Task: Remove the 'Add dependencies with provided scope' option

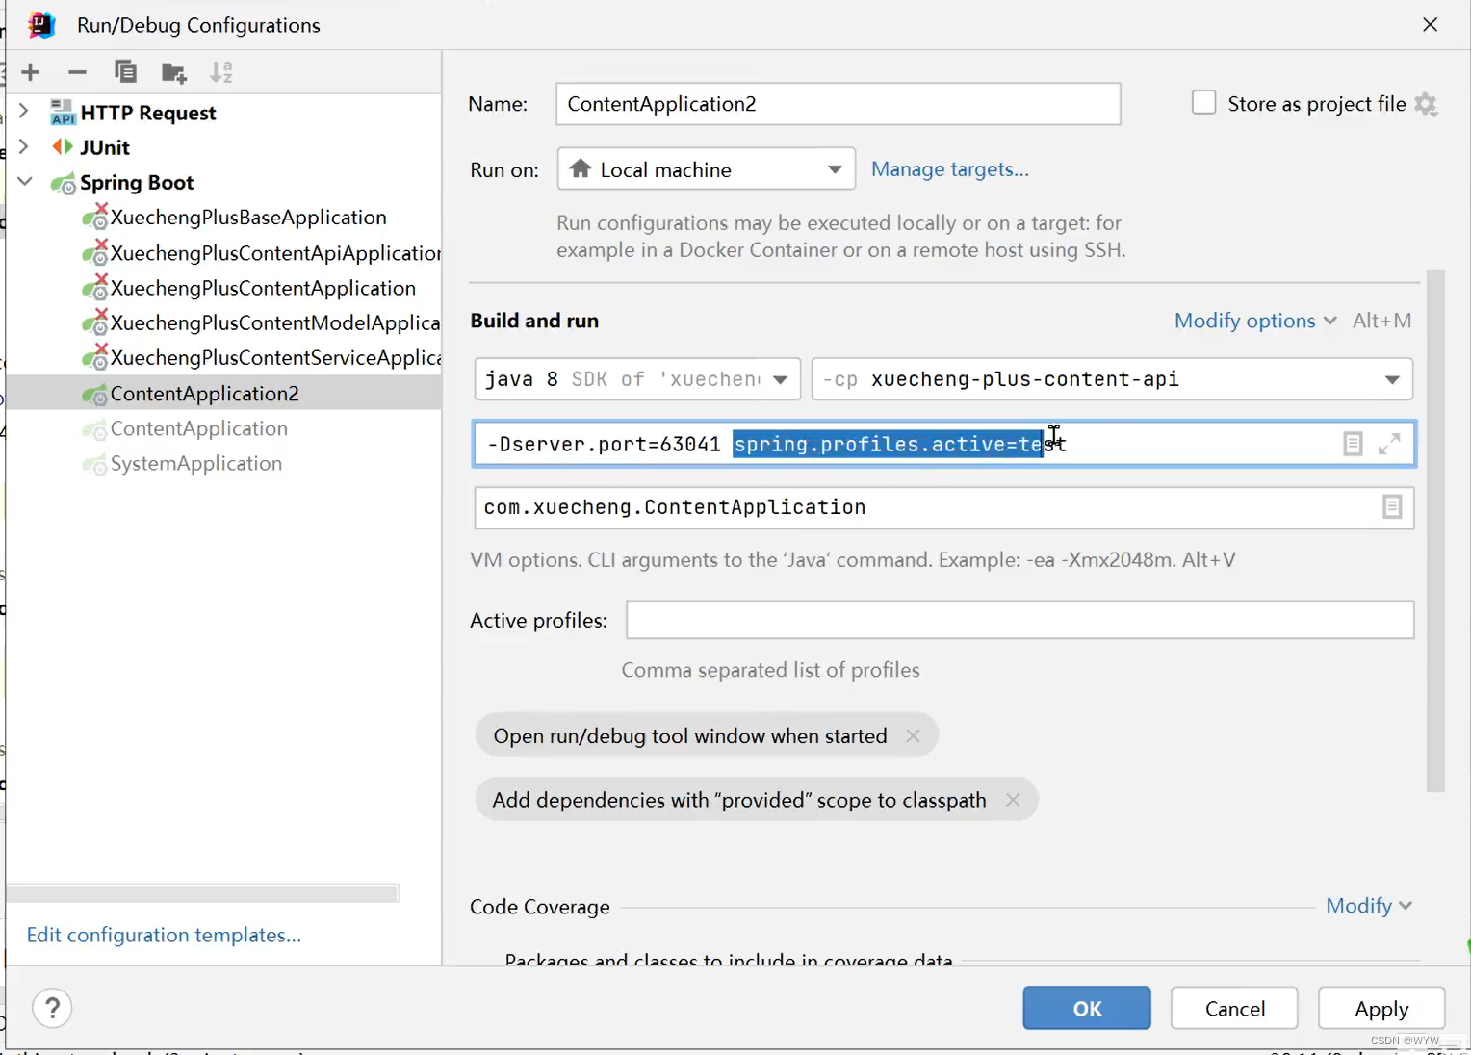Action: (x=1013, y=800)
